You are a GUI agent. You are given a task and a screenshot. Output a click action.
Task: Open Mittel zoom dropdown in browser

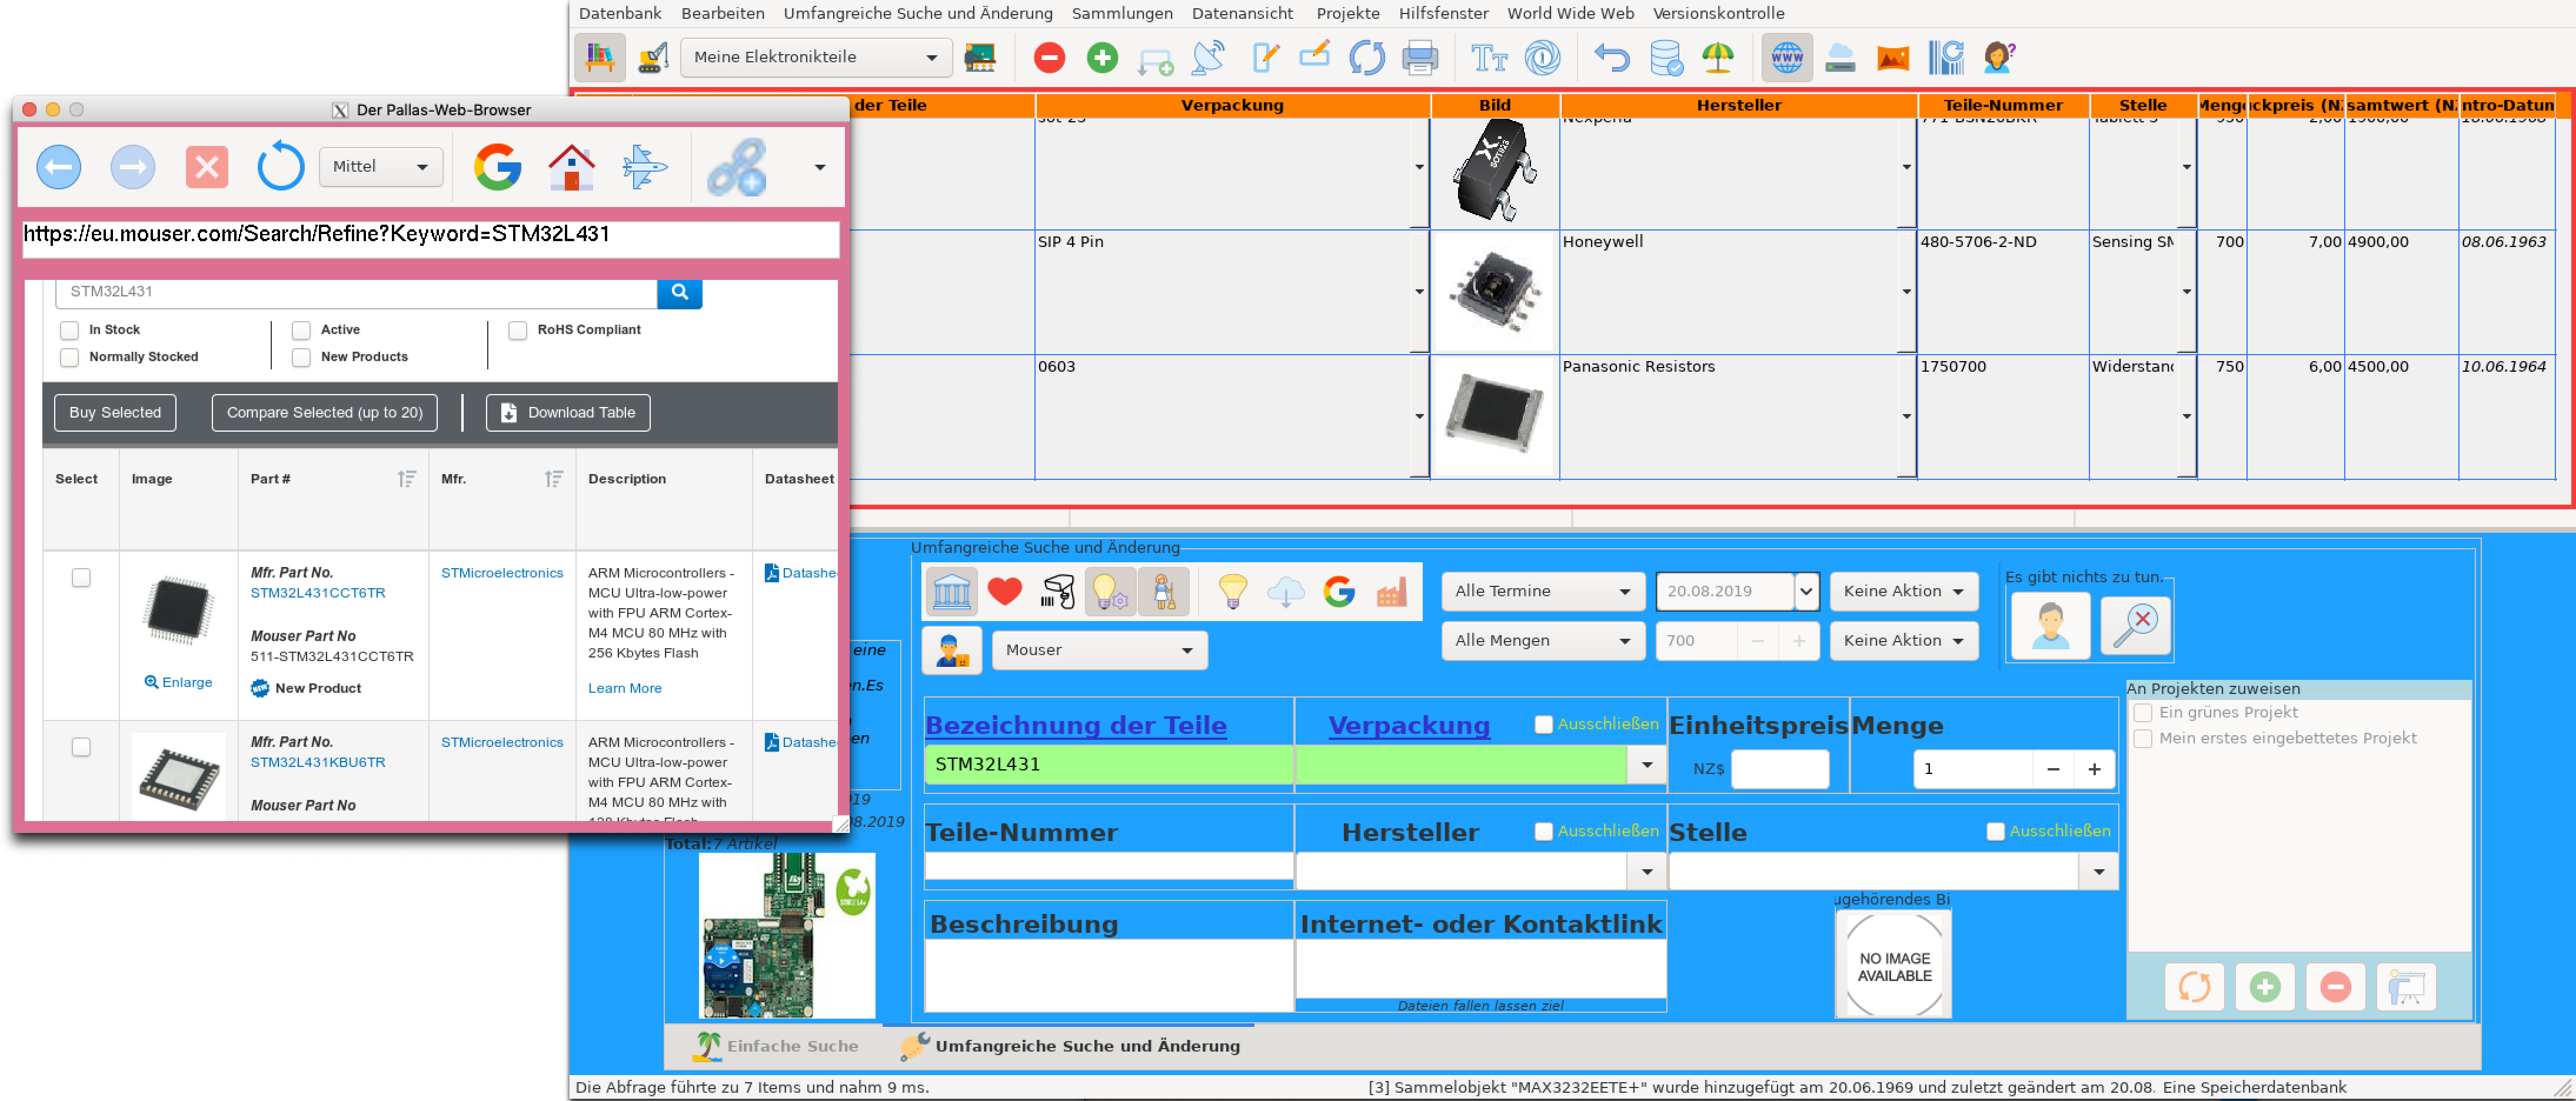pyautogui.click(x=381, y=166)
